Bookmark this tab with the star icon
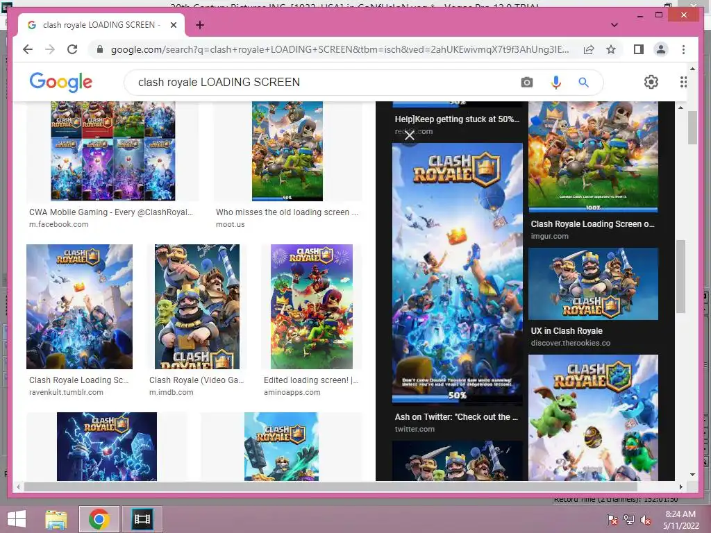The width and height of the screenshot is (711, 533). (611, 49)
